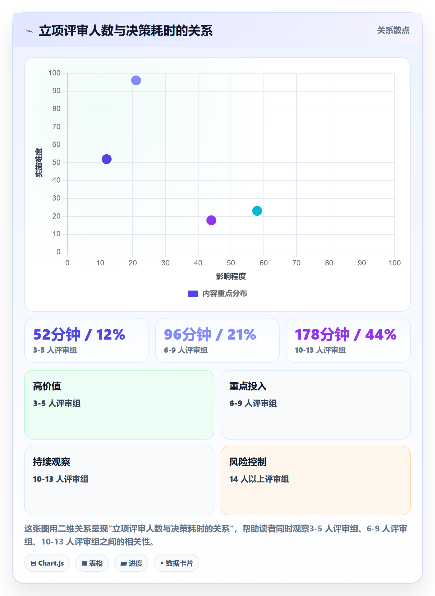Viewport: 435px width, 596px height.
Task: Click the description paragraph starting 这张图用二维关系
Action: 216,535
